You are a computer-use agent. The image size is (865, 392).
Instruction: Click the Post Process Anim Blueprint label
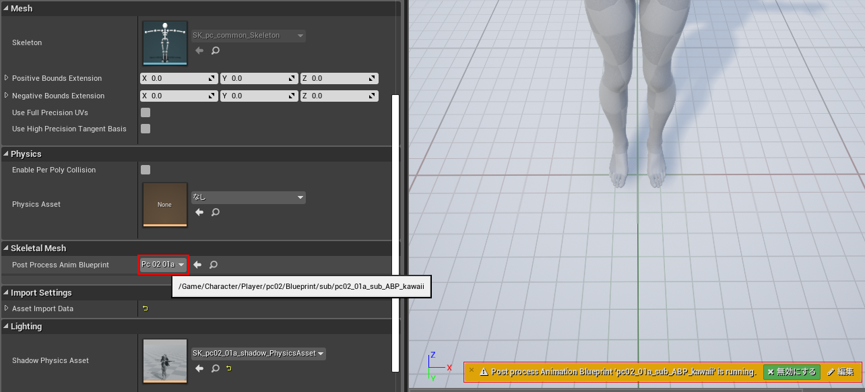61,265
